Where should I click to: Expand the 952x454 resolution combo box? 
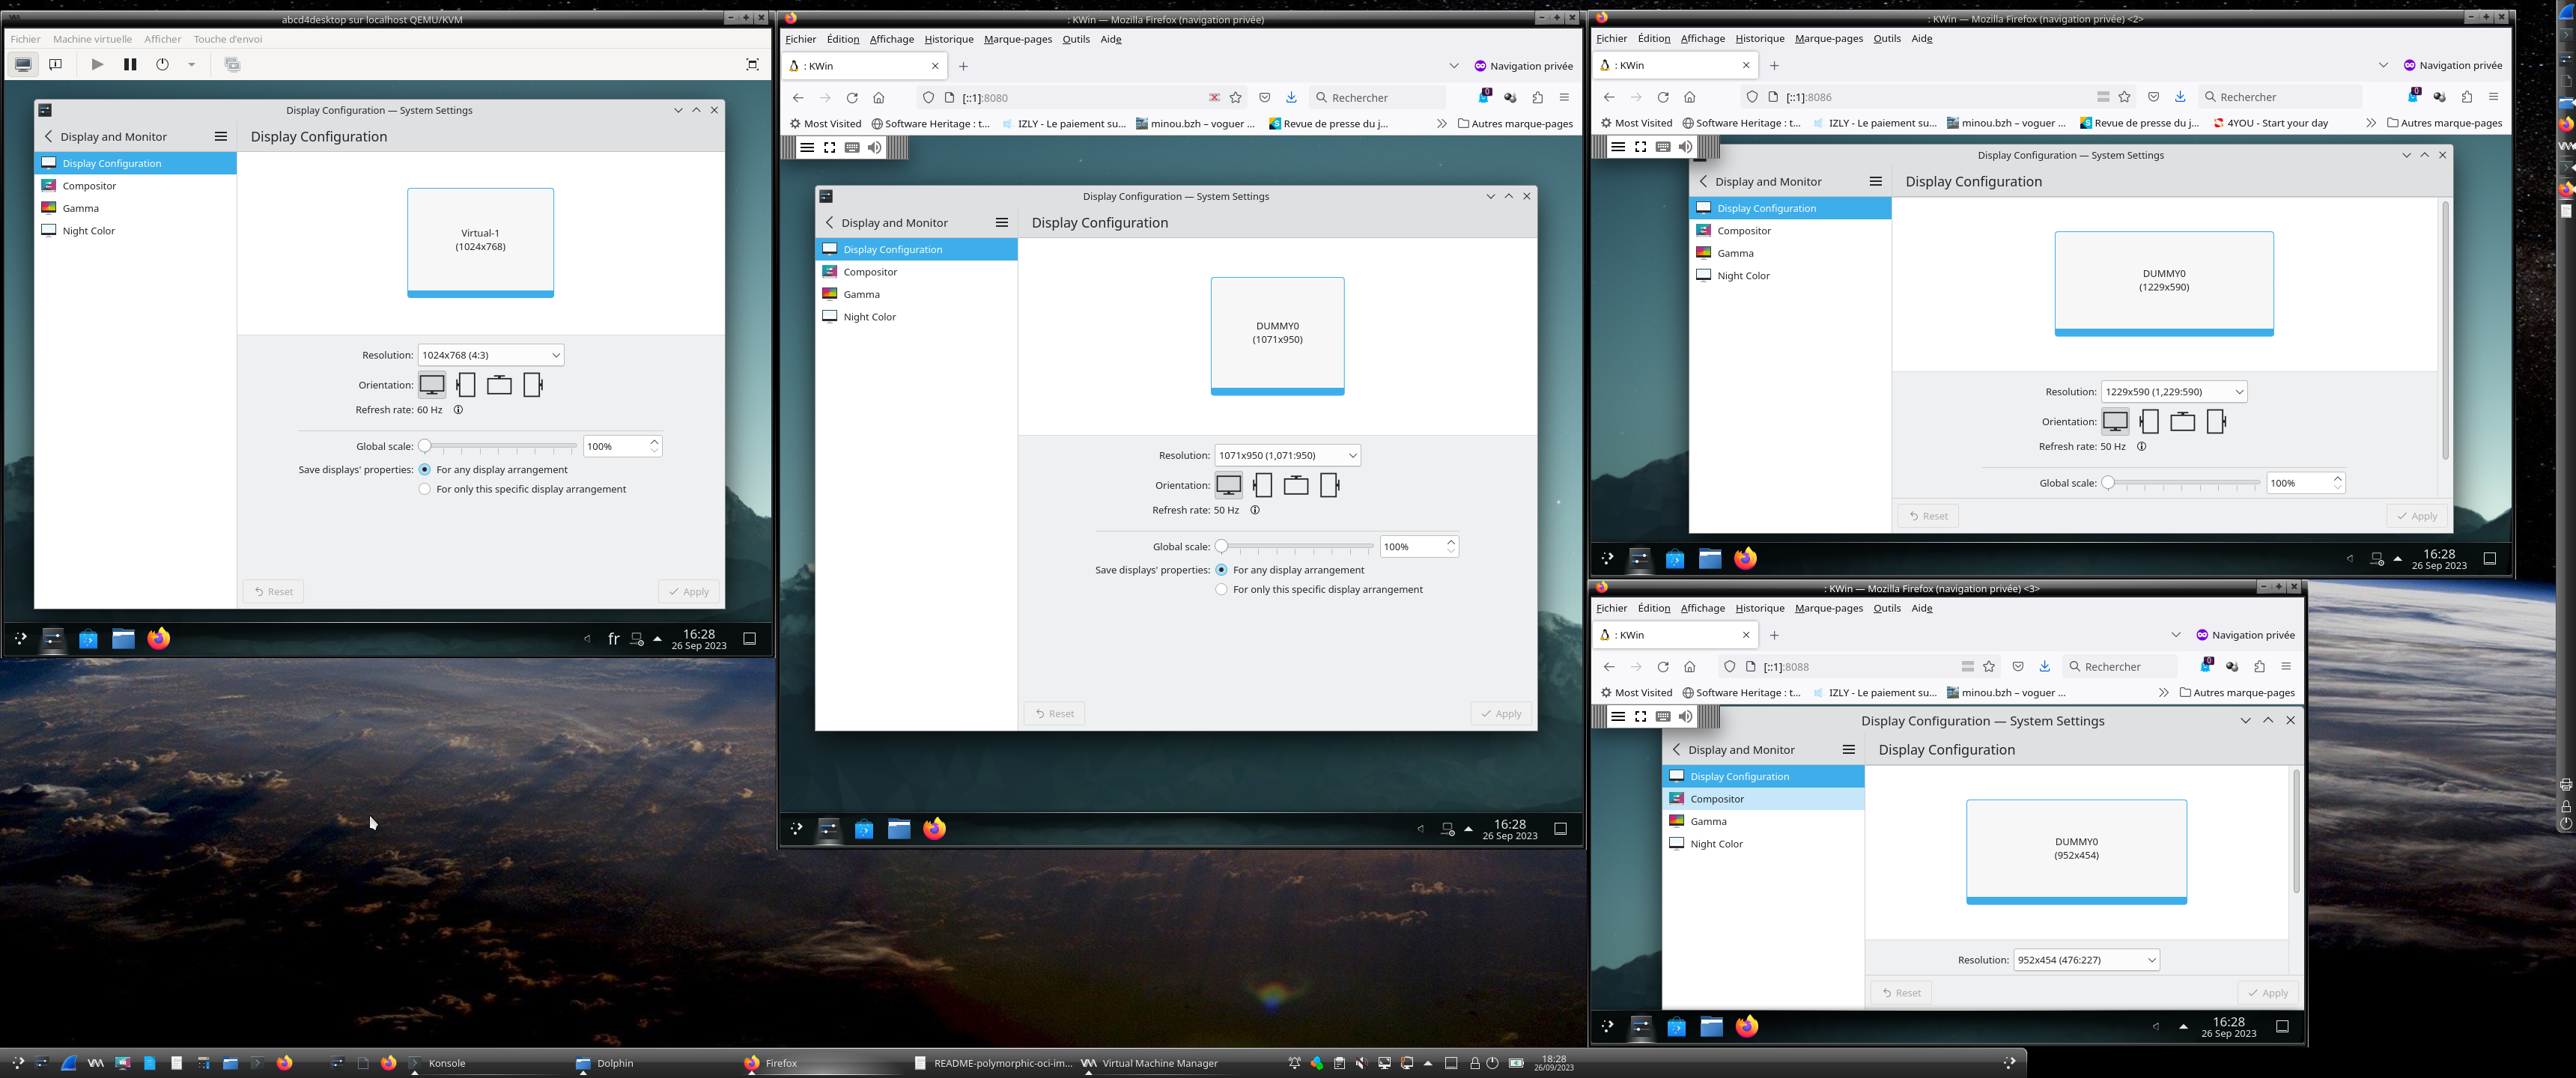click(2085, 960)
